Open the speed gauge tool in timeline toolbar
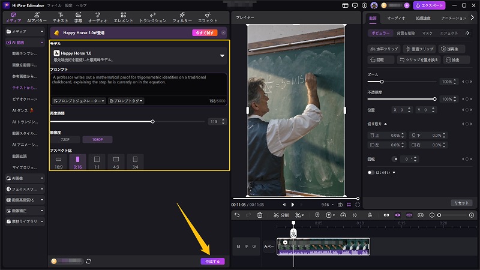Image resolution: width=480 pixels, height=270 pixels. [343, 215]
